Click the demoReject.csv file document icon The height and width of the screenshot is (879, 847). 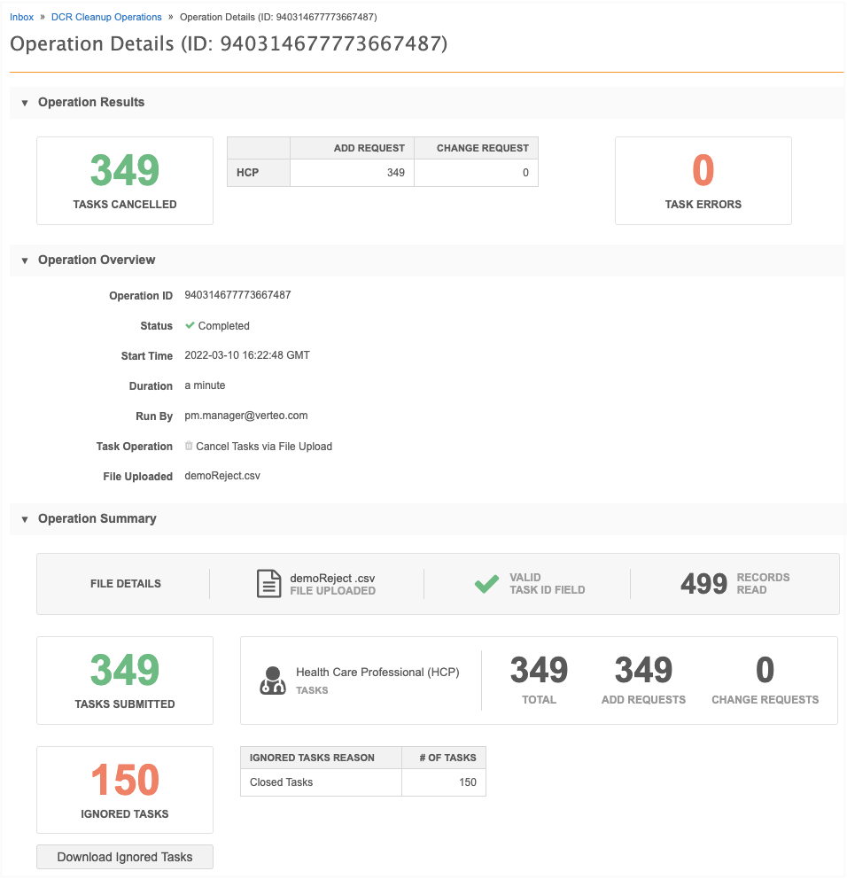[x=268, y=584]
